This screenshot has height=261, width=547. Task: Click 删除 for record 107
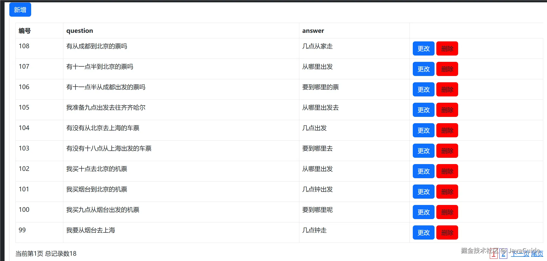pos(447,69)
